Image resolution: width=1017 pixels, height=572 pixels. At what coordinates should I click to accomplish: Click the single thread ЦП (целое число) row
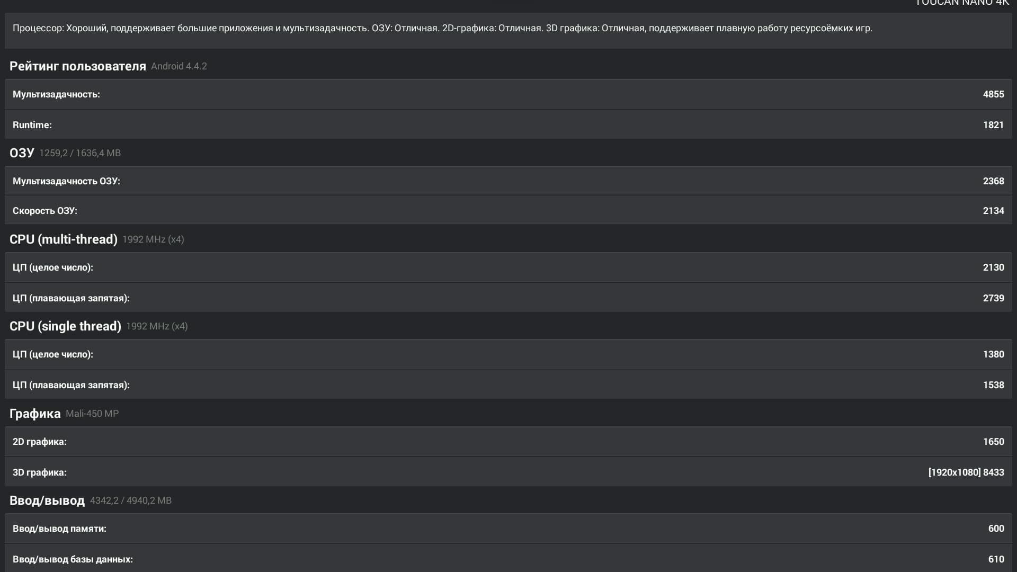click(x=508, y=354)
